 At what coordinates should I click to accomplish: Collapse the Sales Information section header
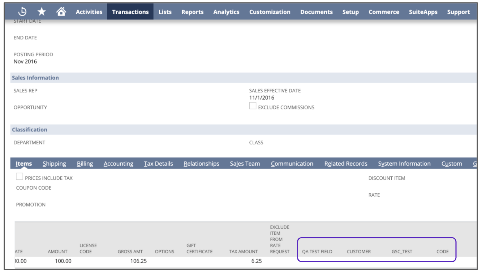(x=35, y=78)
